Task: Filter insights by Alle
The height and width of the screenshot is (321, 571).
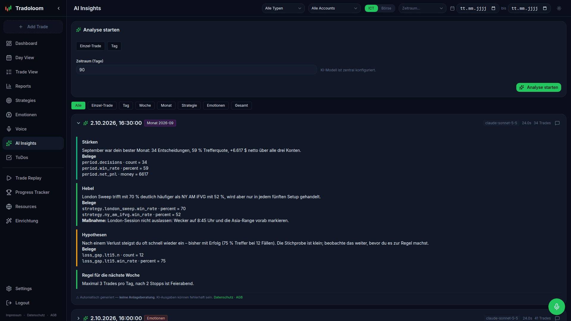Action: point(78,106)
